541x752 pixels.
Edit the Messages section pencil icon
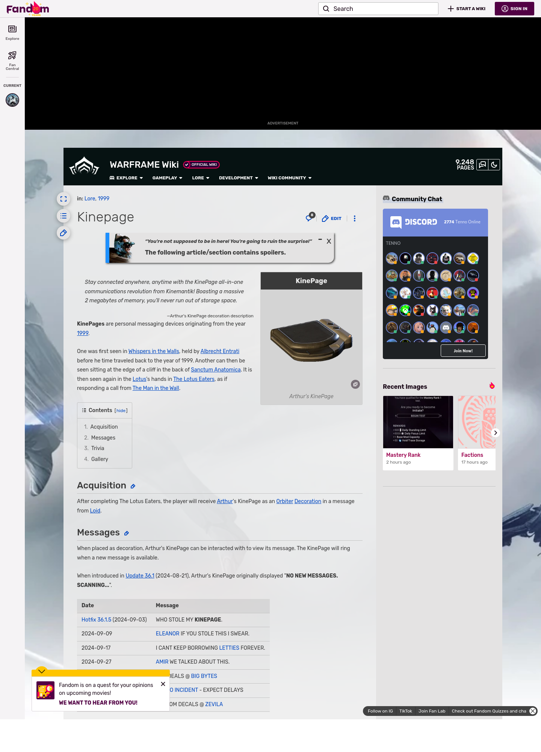click(x=127, y=534)
